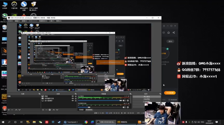Select the 图像 source row
This screenshot has width=224, height=125.
(x=59, y=96)
